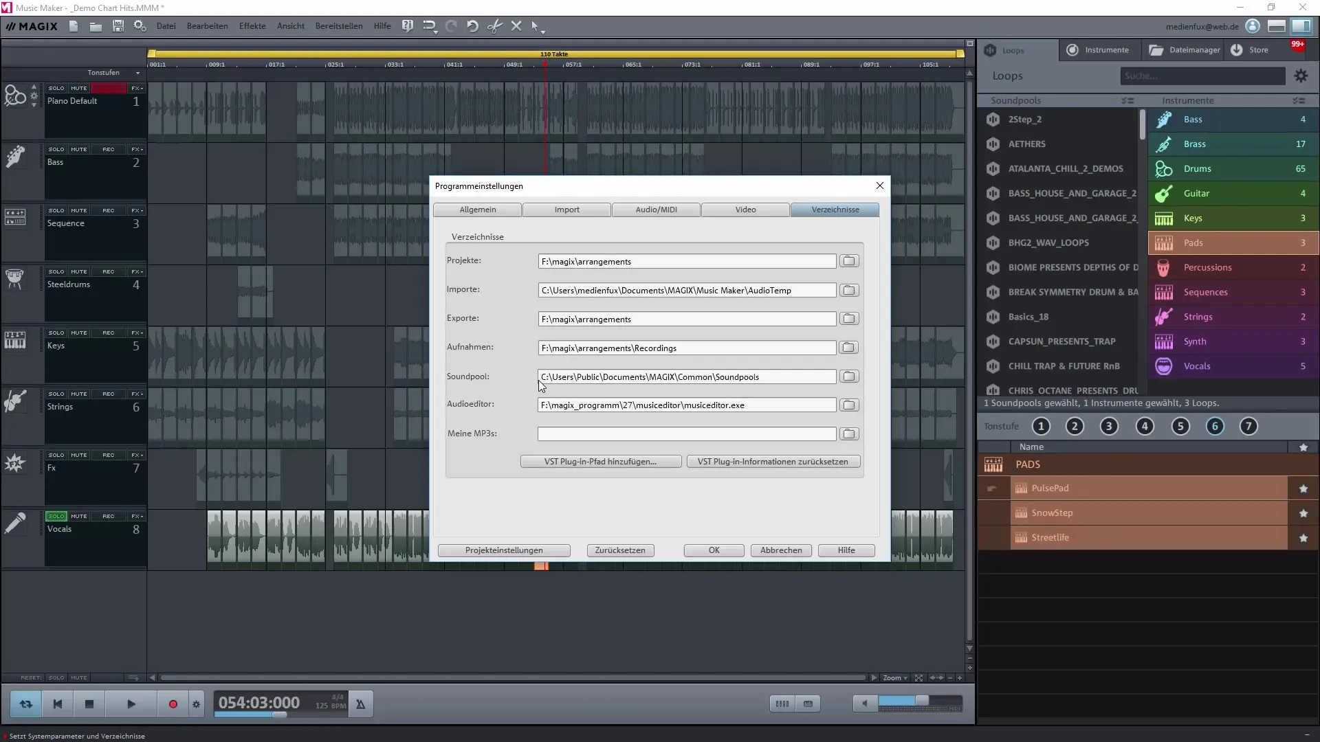Viewport: 1320px width, 742px height.
Task: Browse folder for Meine MP3s path
Action: pyautogui.click(x=849, y=434)
